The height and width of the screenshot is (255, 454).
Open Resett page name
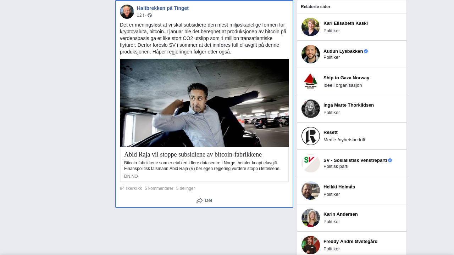(331, 132)
